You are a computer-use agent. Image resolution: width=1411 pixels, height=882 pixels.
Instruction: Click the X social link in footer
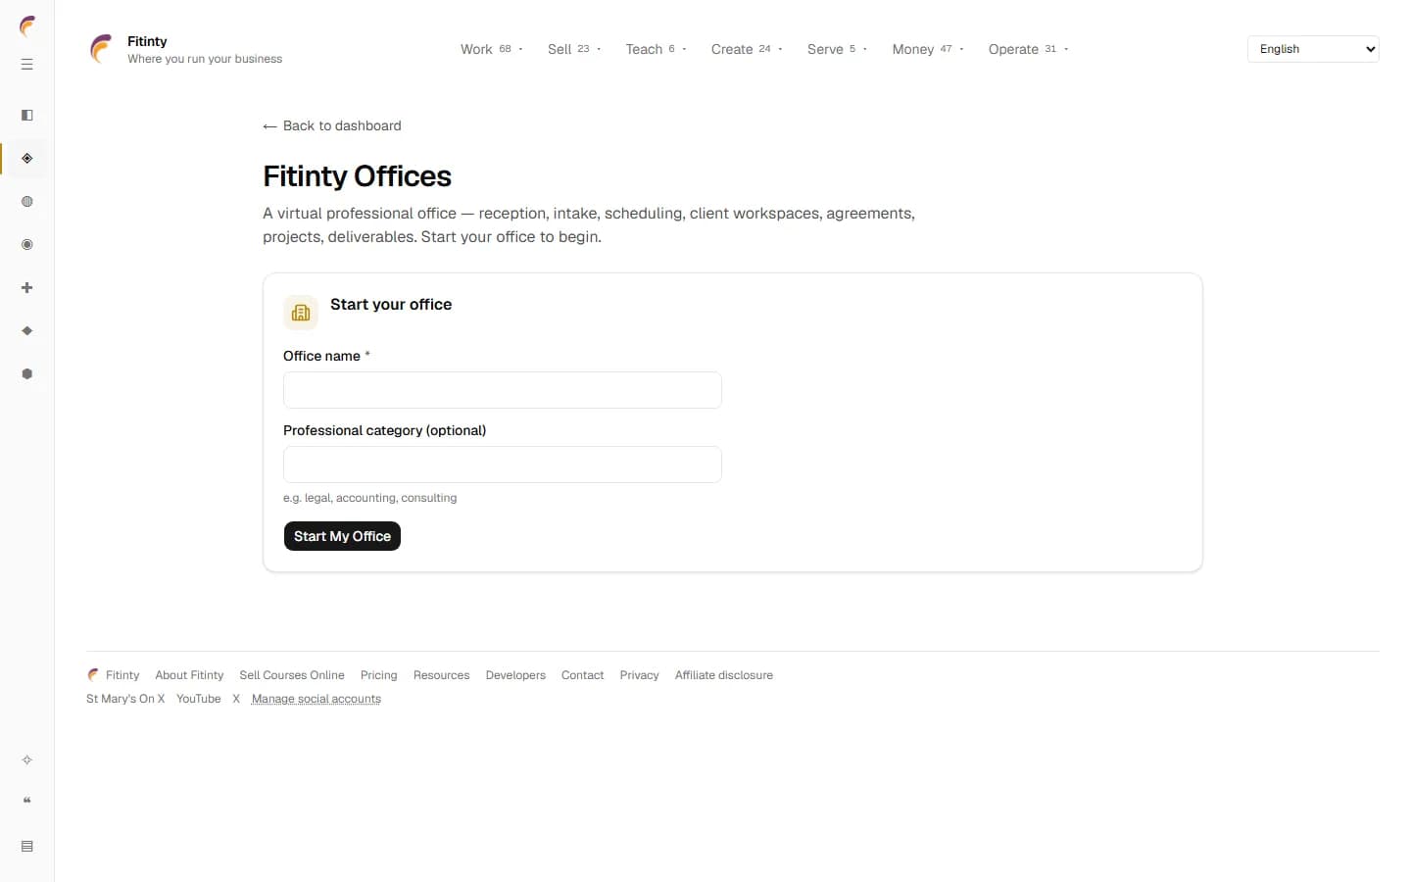[236, 699]
